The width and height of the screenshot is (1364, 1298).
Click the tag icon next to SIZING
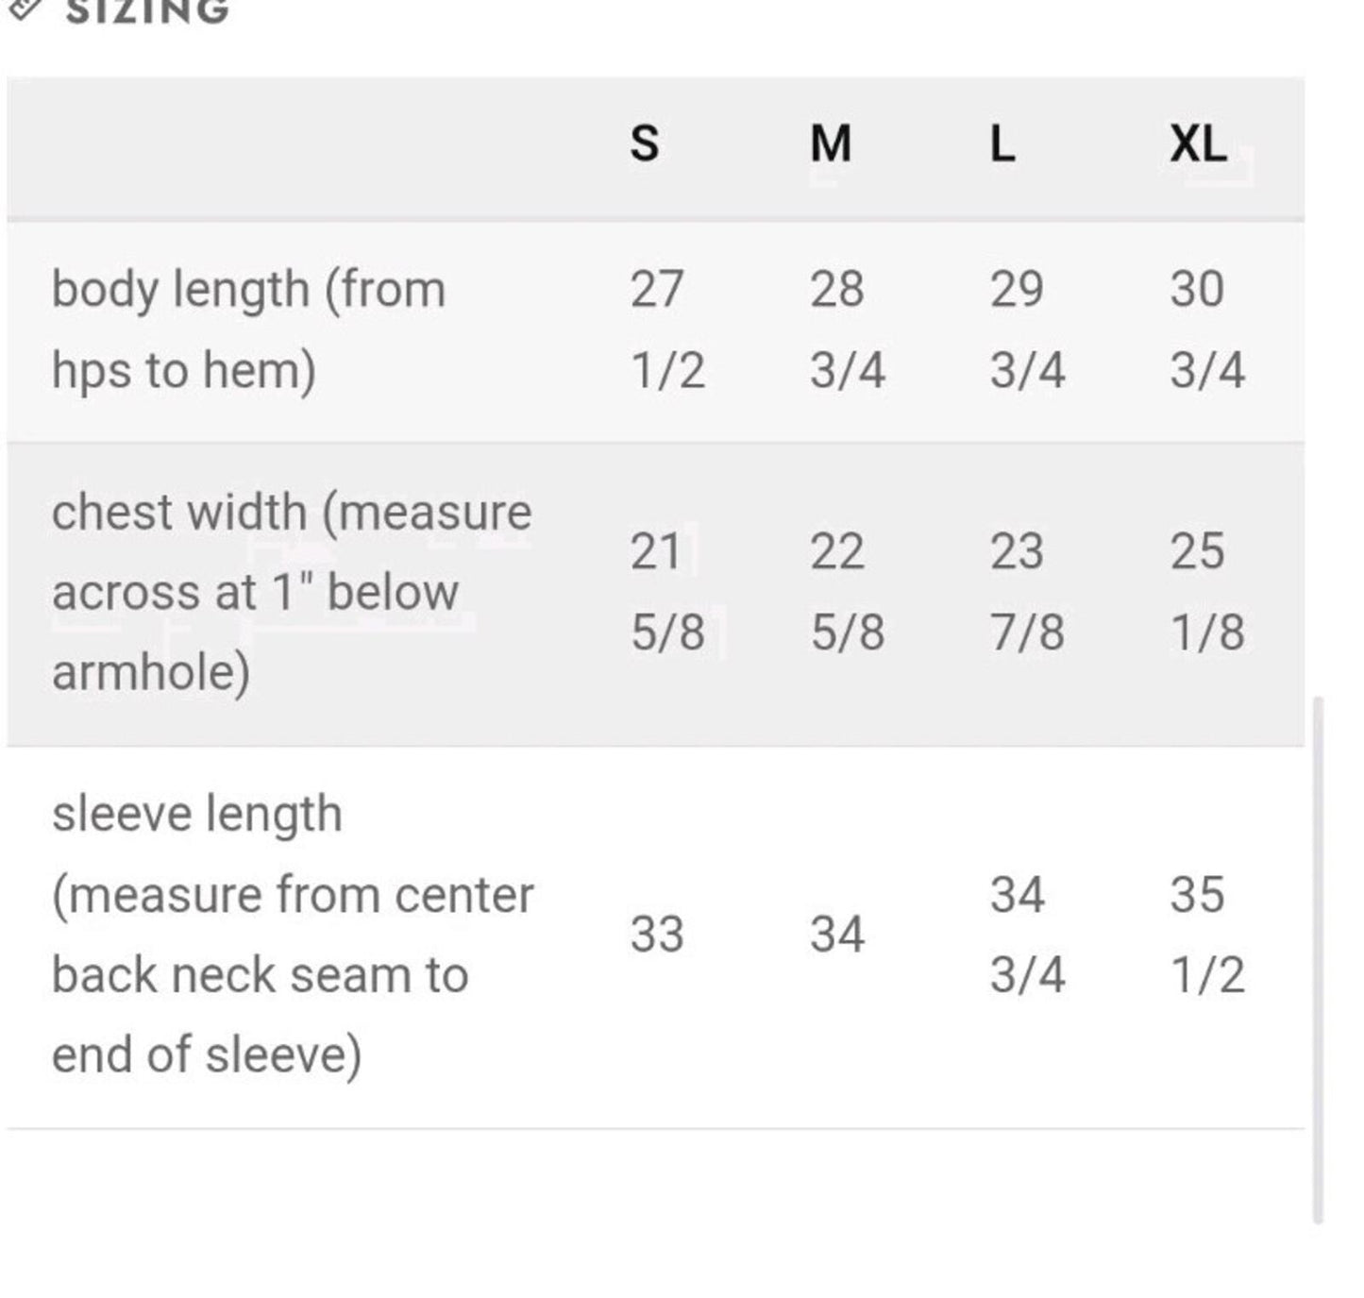pyautogui.click(x=23, y=8)
